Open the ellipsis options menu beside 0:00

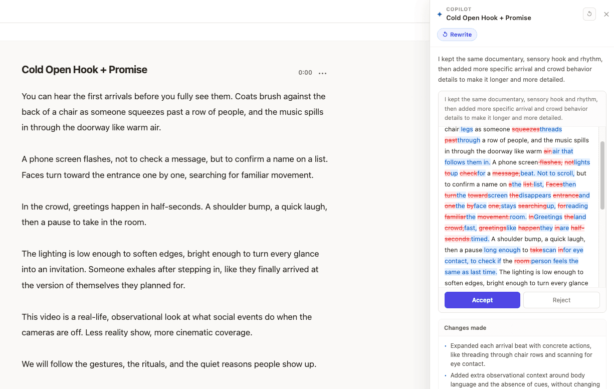coord(322,73)
